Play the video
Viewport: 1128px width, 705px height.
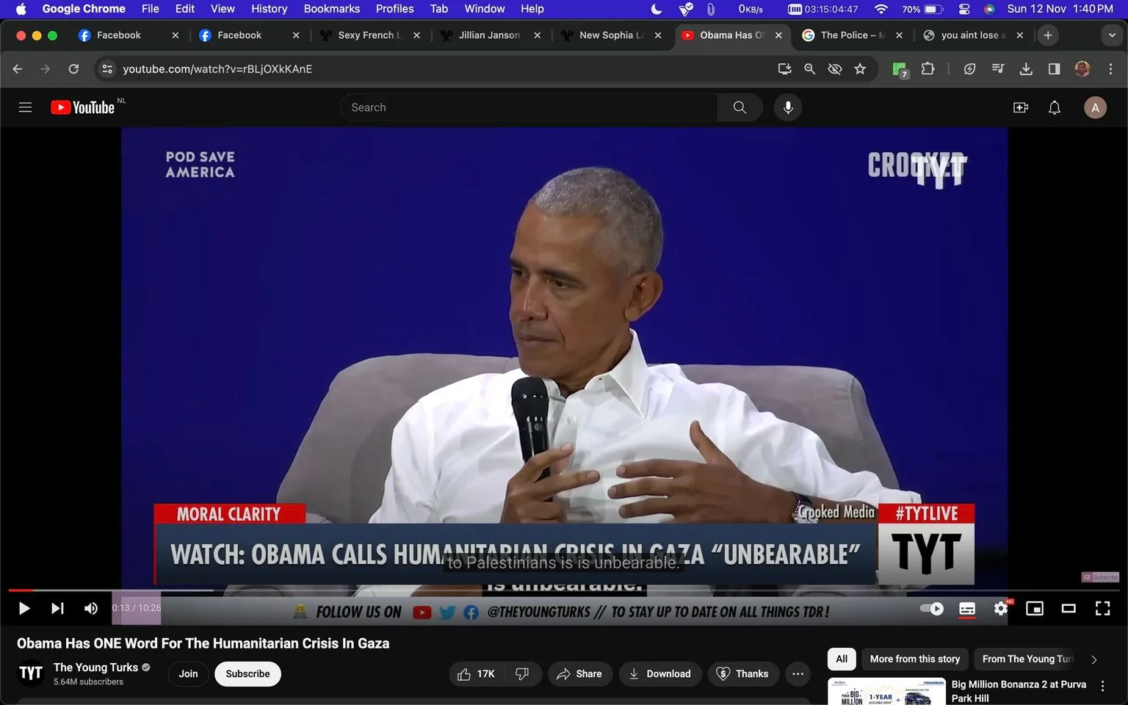pos(23,608)
